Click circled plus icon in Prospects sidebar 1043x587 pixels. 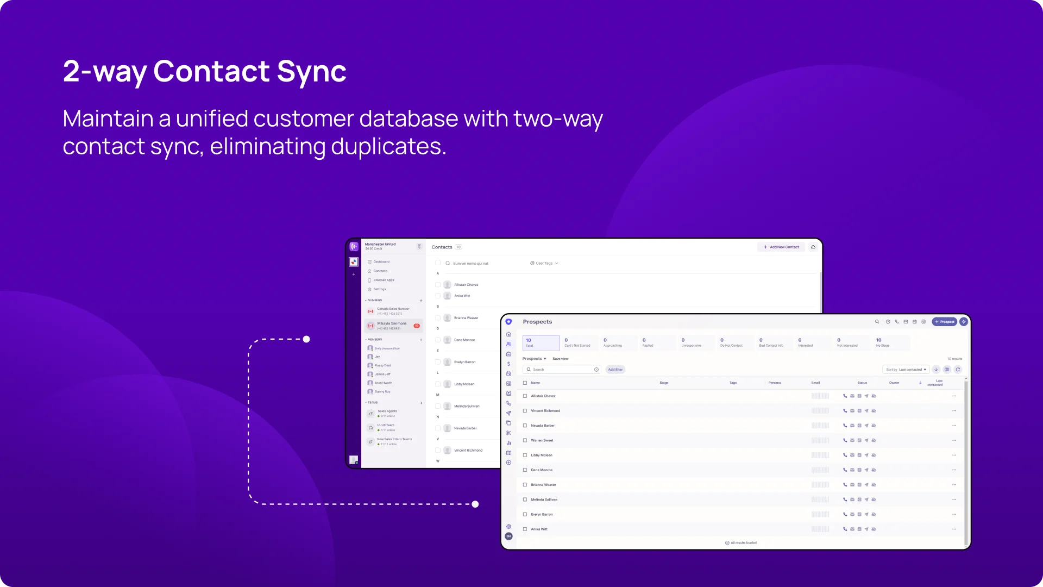(508, 463)
